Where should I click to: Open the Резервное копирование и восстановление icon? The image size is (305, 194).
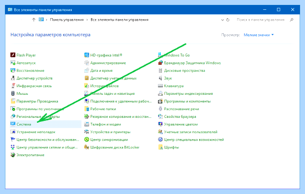click(87, 116)
